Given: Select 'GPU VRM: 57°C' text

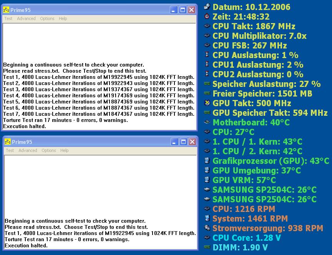Looking at the screenshot, I should pos(244,180).
